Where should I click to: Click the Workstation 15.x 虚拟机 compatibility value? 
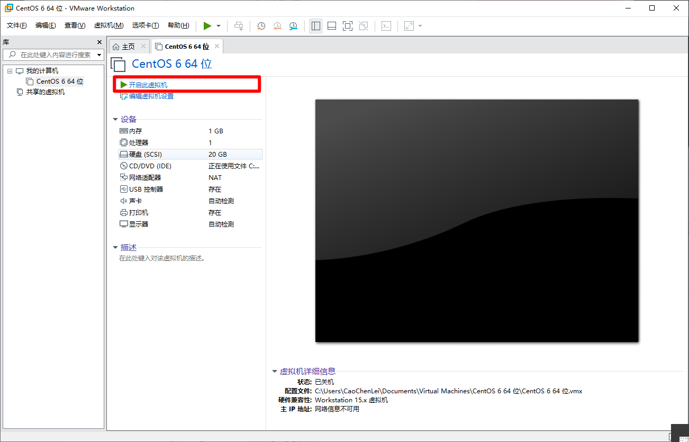[351, 400]
